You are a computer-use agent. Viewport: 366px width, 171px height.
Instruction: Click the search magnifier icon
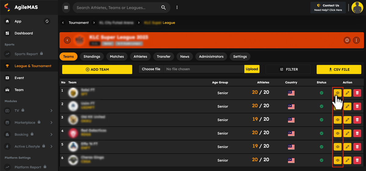pyautogui.click(x=163, y=8)
